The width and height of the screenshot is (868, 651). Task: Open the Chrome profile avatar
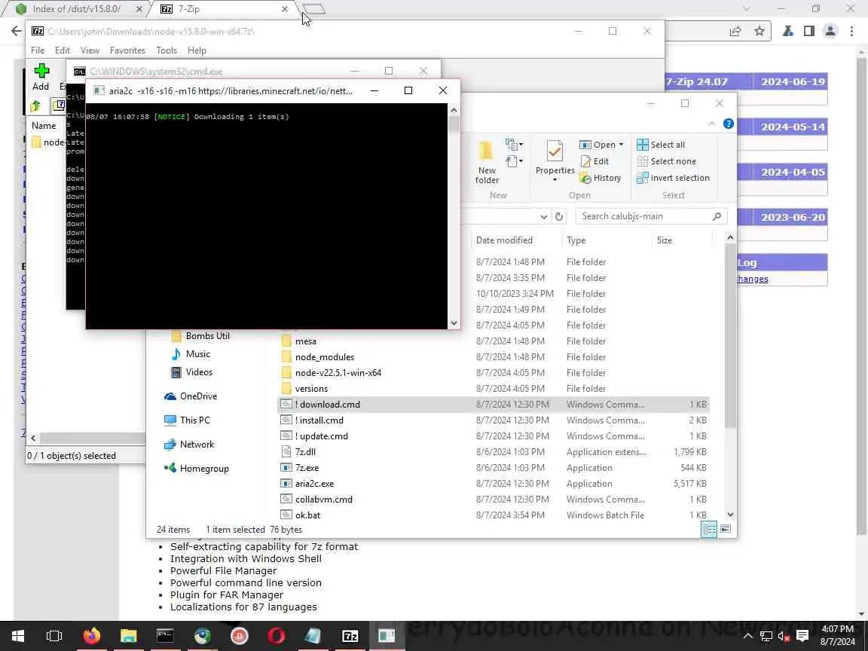coord(830,31)
